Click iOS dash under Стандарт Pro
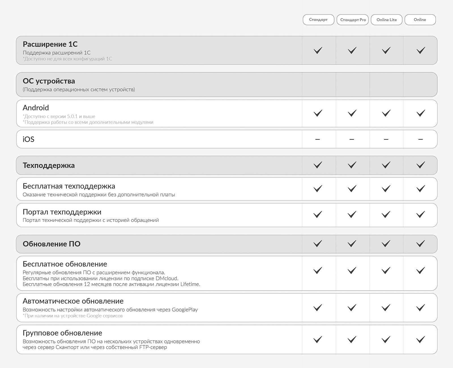453x368 pixels. pos(352,139)
